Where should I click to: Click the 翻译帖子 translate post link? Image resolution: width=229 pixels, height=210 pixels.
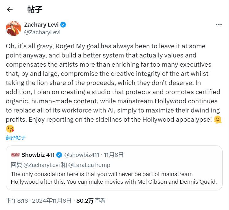16,138
